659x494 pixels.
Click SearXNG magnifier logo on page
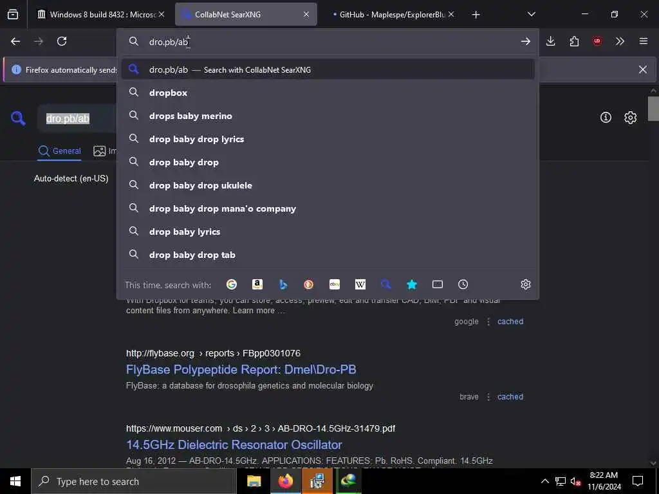click(18, 118)
